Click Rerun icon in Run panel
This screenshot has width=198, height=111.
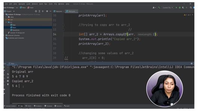coord(4,67)
